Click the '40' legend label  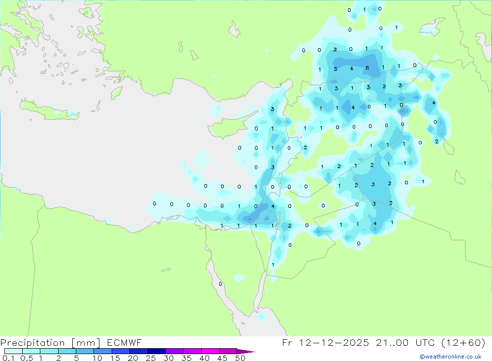click(x=205, y=358)
